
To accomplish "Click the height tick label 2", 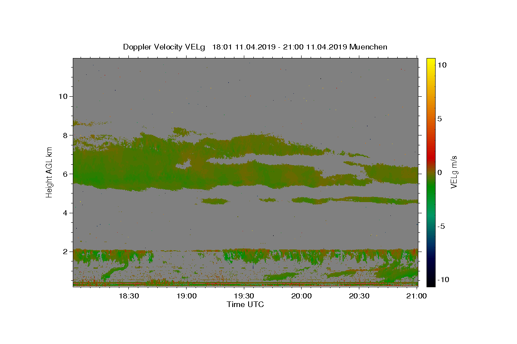I will 65,252.
